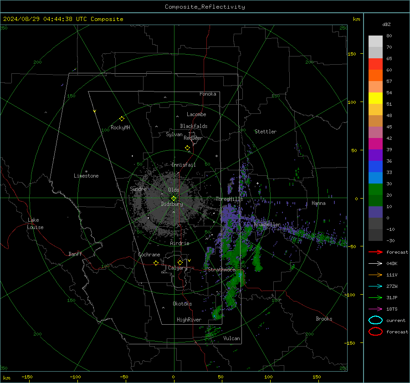Click the Lake Louise label
This screenshot has width=410, height=383.
(x=36, y=224)
